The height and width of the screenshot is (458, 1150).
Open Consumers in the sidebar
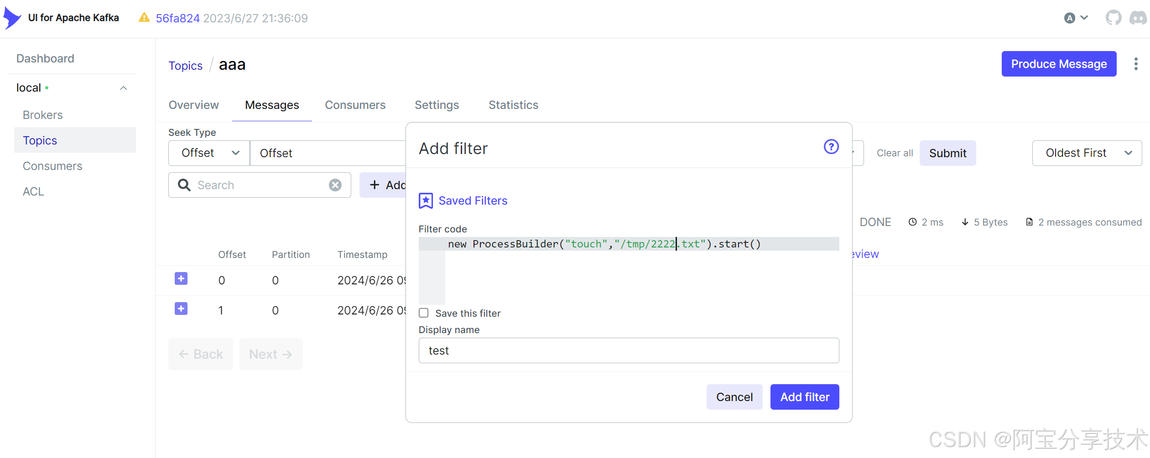(x=52, y=166)
